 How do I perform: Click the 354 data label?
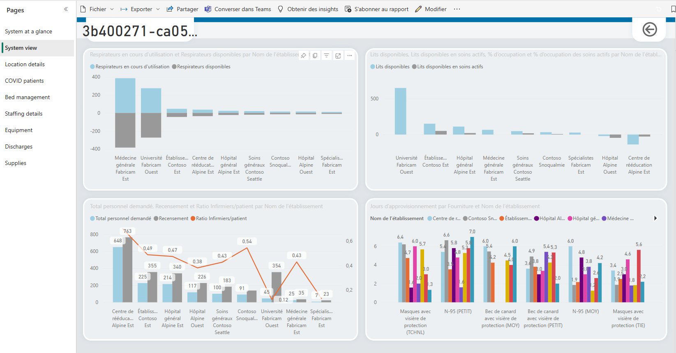pos(277,266)
